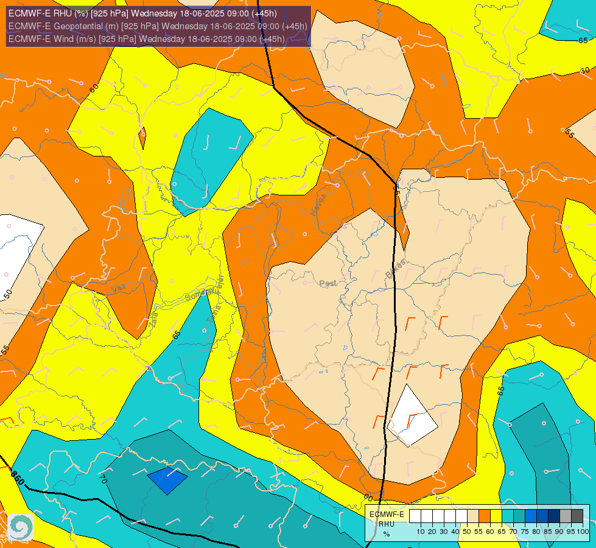Pick the yellow 60–65 legend swatch
This screenshot has height=548, width=596.
(x=496, y=516)
